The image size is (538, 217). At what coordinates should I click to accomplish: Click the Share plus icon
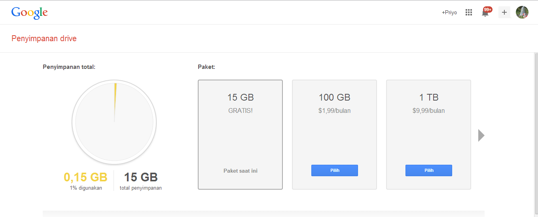point(504,12)
